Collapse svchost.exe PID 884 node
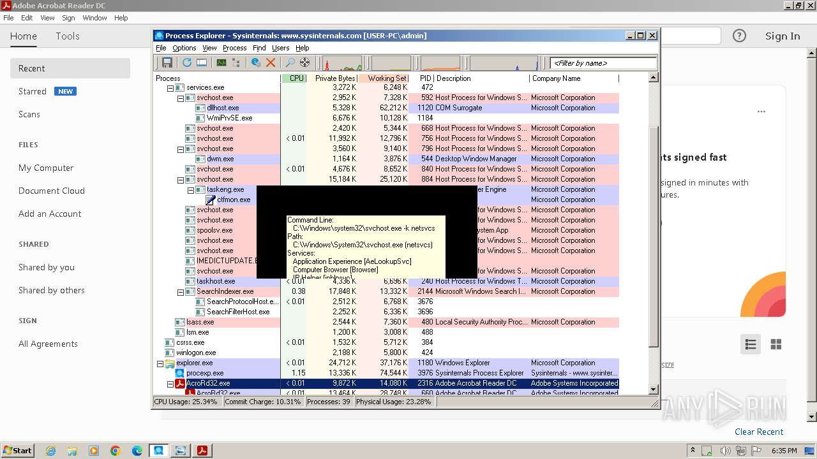Viewport: 817px width, 459px height. click(x=181, y=180)
